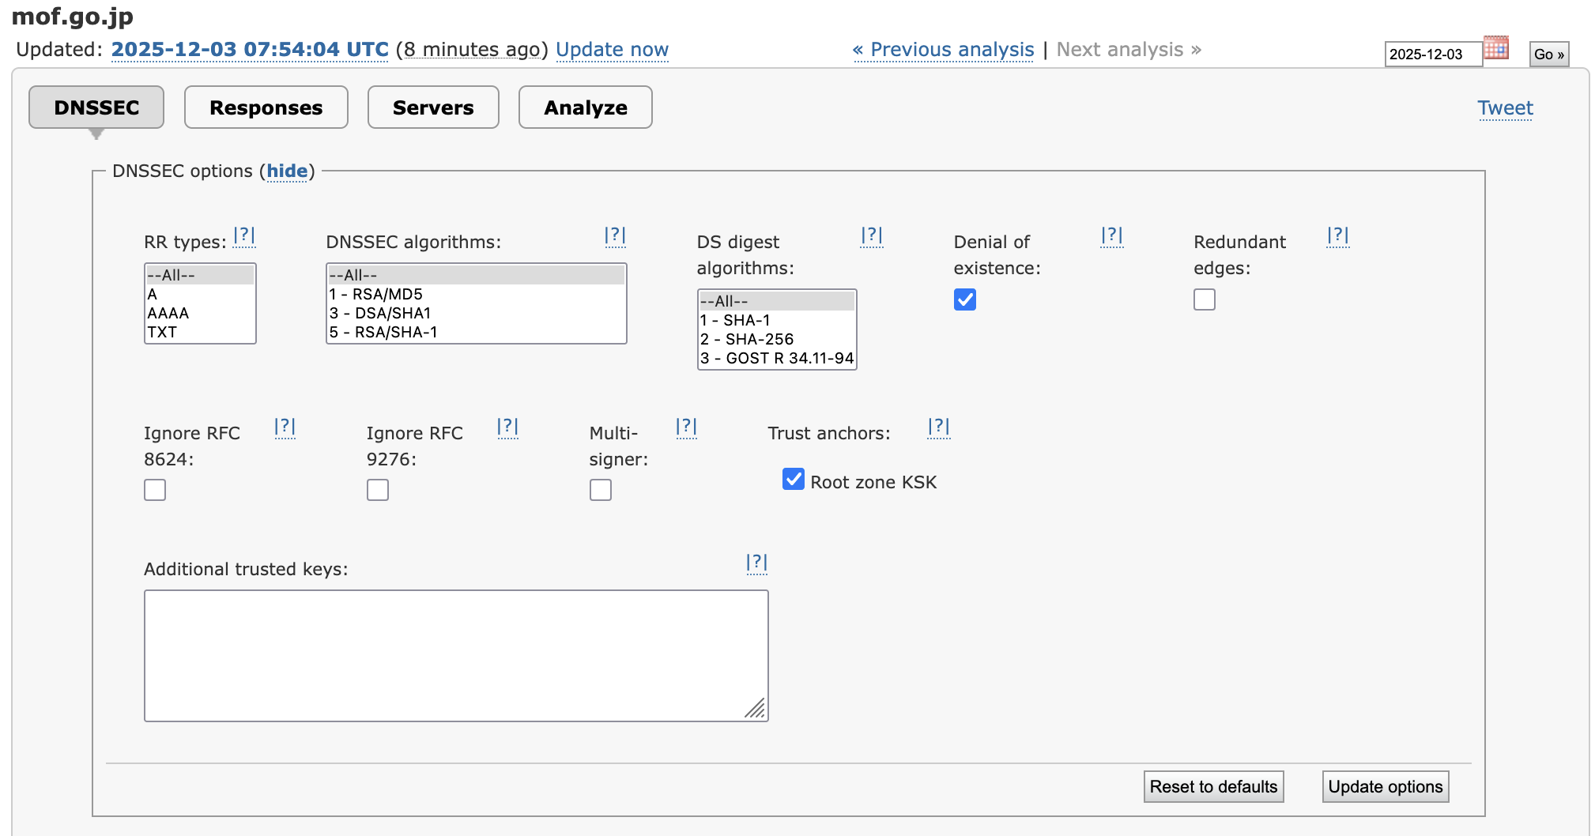Switch to the Responses tab
This screenshot has height=836, width=1595.
click(266, 107)
